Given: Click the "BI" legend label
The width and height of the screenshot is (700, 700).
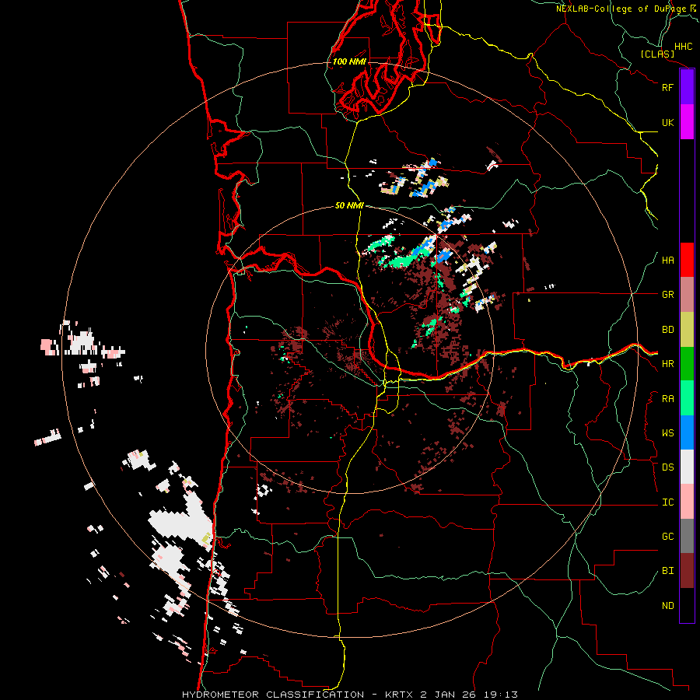Looking at the screenshot, I should [667, 571].
